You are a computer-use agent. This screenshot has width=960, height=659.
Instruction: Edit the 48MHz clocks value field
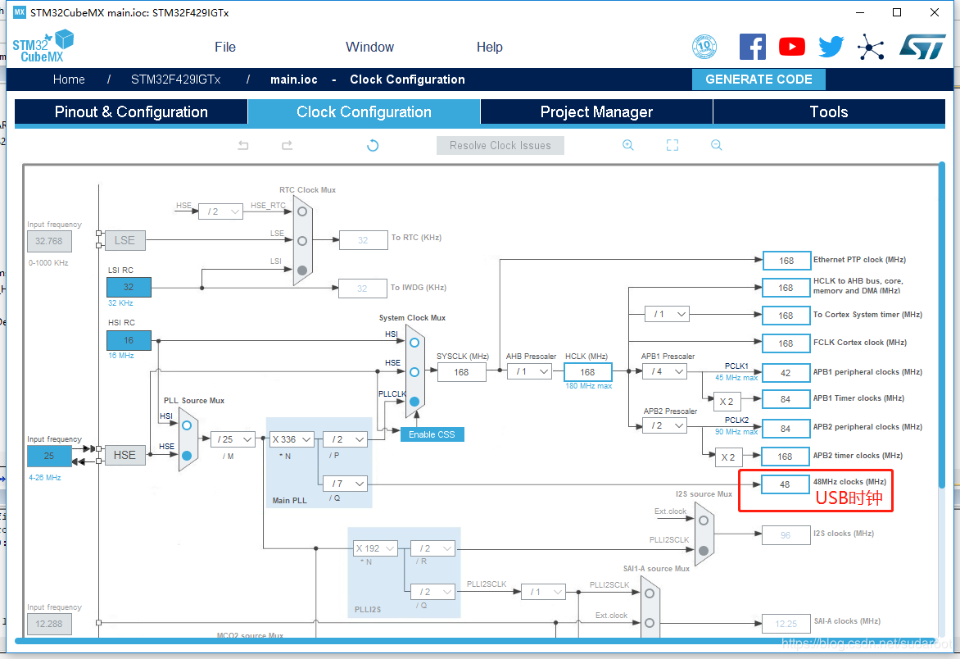pyautogui.click(x=786, y=484)
